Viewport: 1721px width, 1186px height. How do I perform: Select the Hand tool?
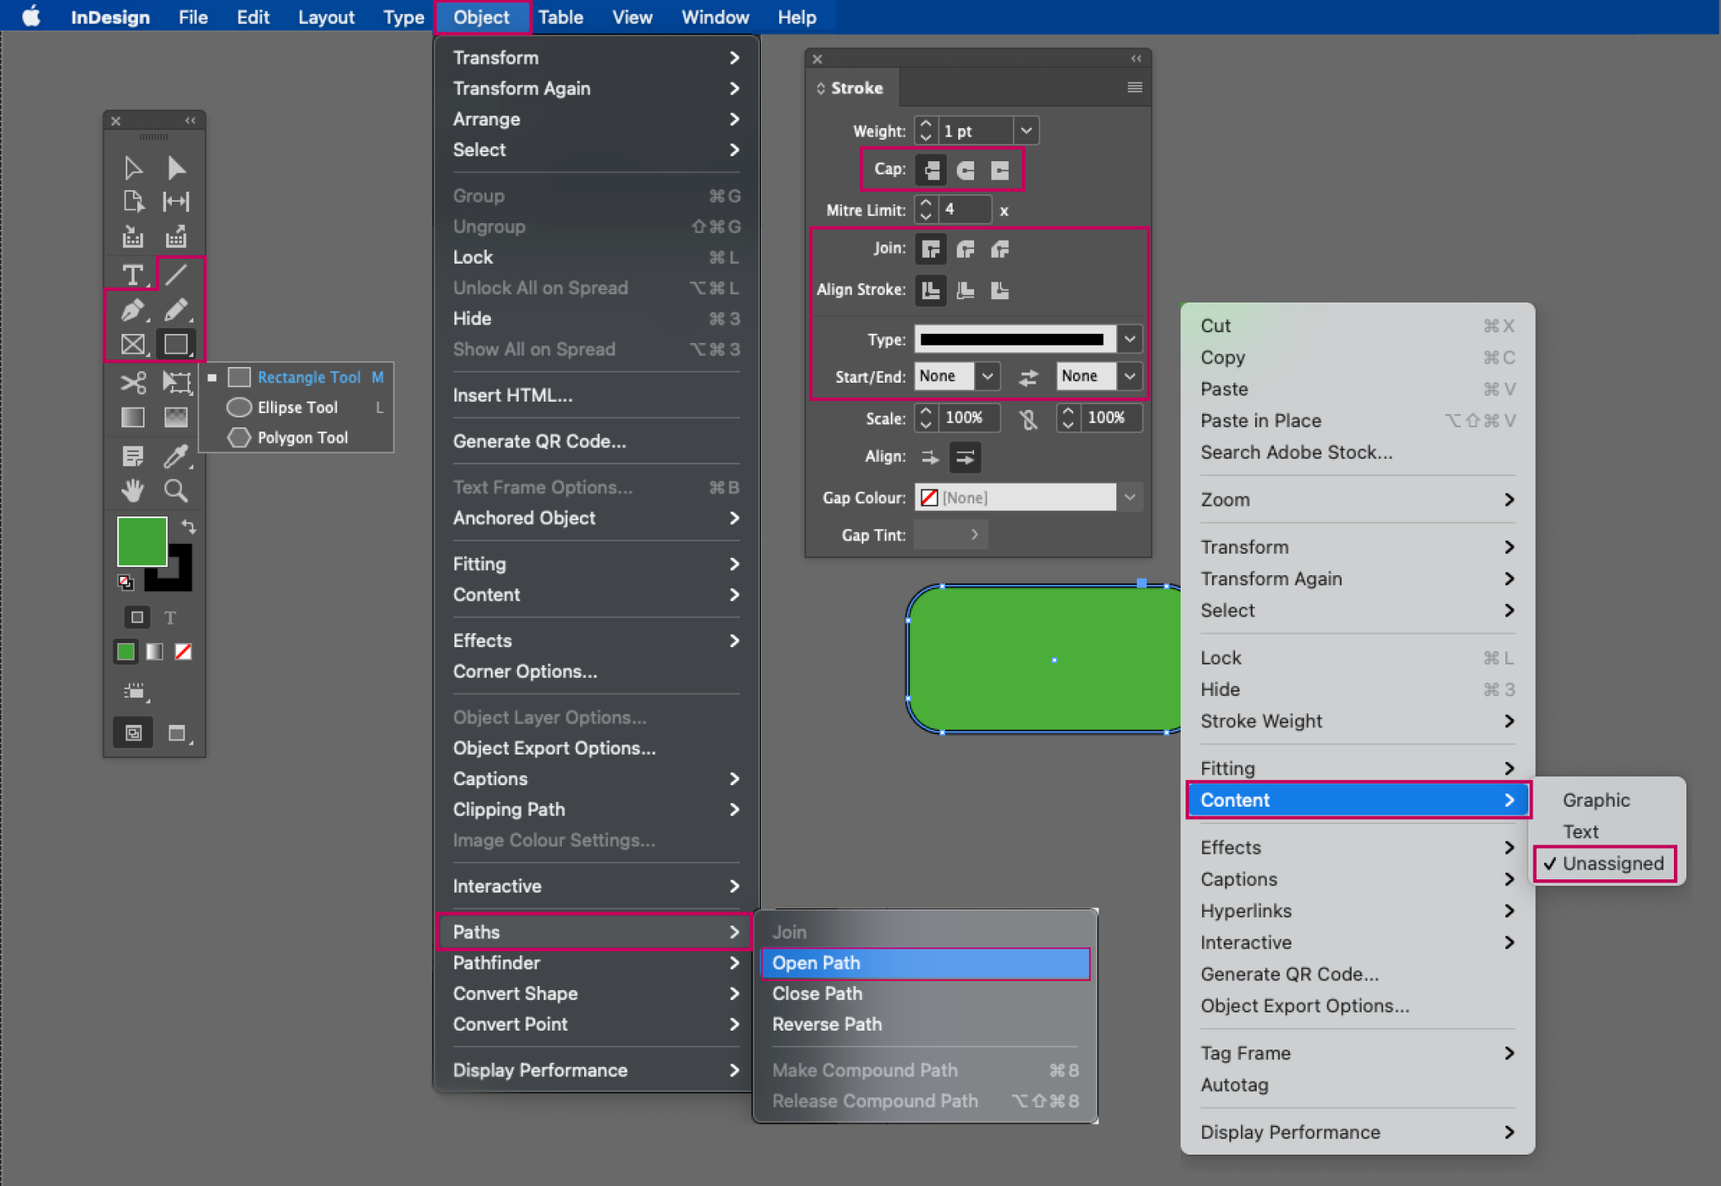132,491
